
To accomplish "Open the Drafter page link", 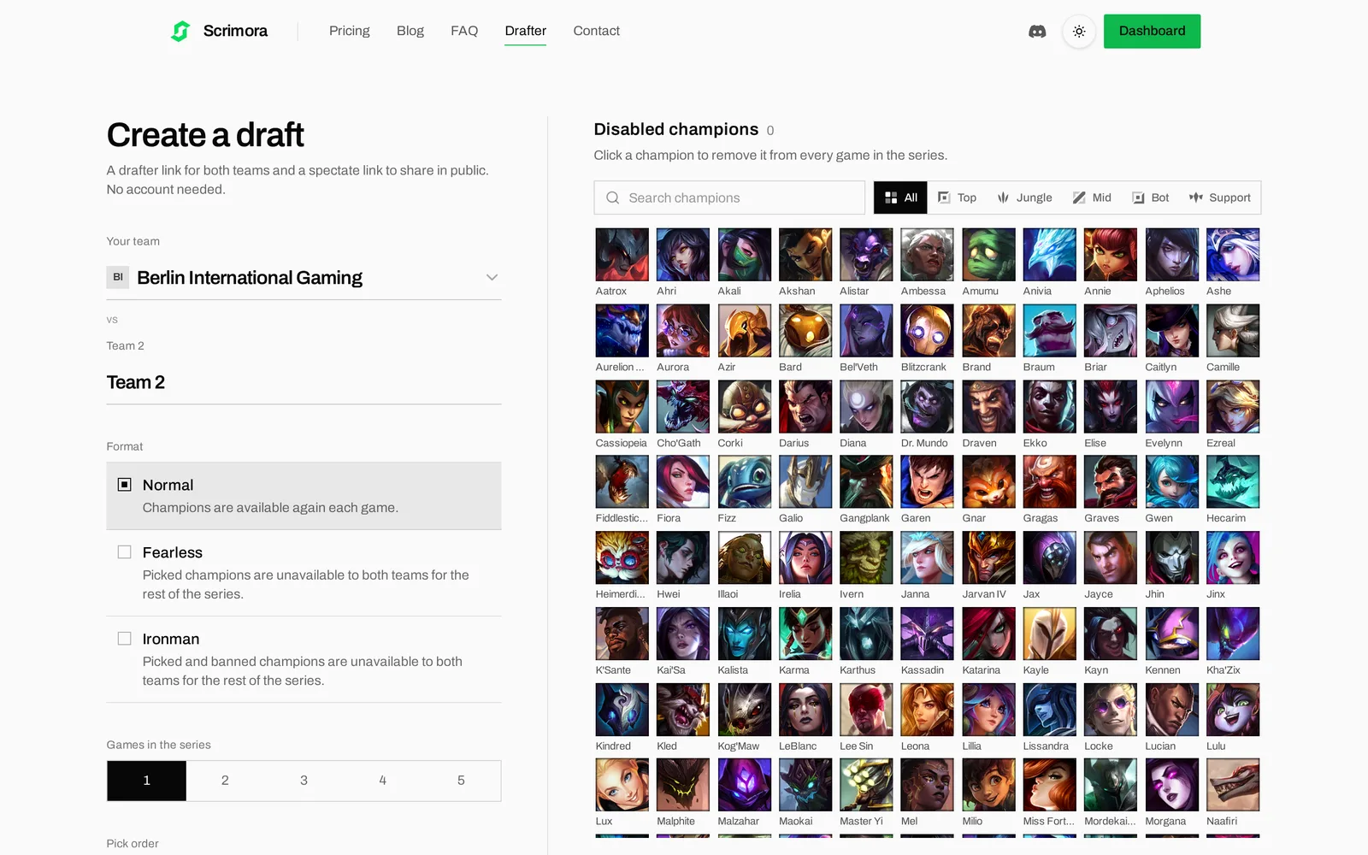I will point(525,31).
